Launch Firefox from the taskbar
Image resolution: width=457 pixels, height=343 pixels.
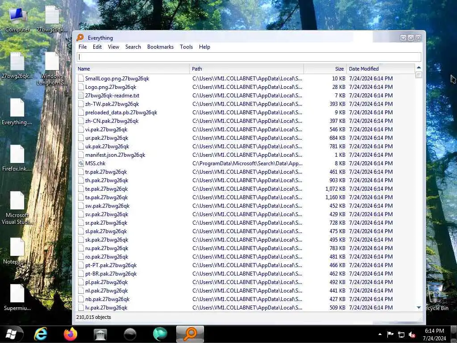click(70, 334)
